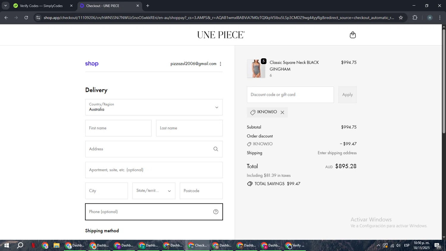This screenshot has width=446, height=251.
Task: Open account options menu beside email
Action: 220,64
